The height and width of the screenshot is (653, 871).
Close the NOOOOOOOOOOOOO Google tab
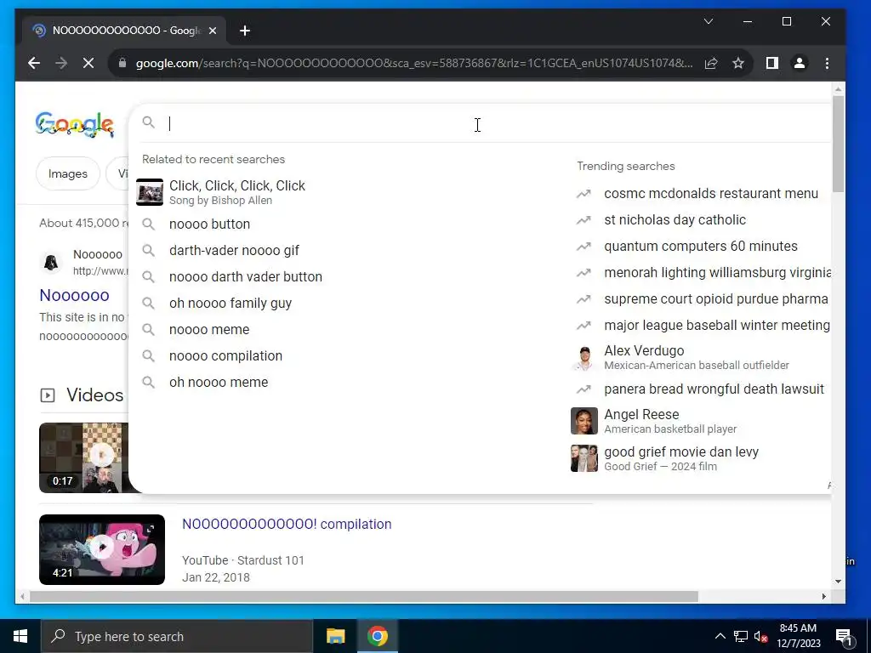click(212, 31)
